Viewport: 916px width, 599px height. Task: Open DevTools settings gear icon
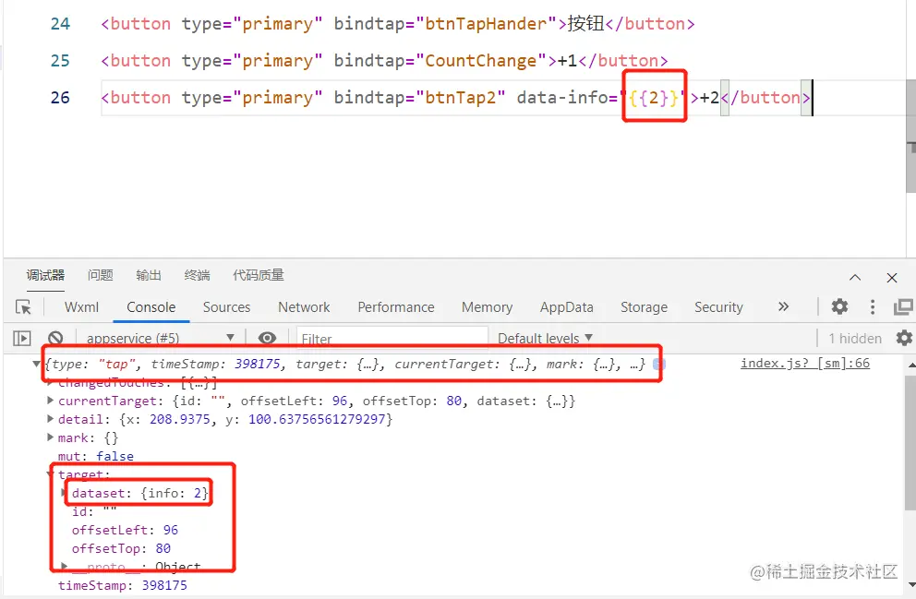coord(839,306)
